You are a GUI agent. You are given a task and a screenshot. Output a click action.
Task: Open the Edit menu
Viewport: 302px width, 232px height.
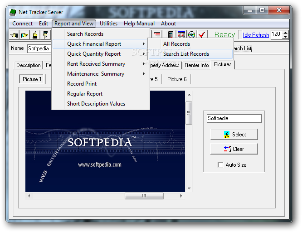(44, 24)
